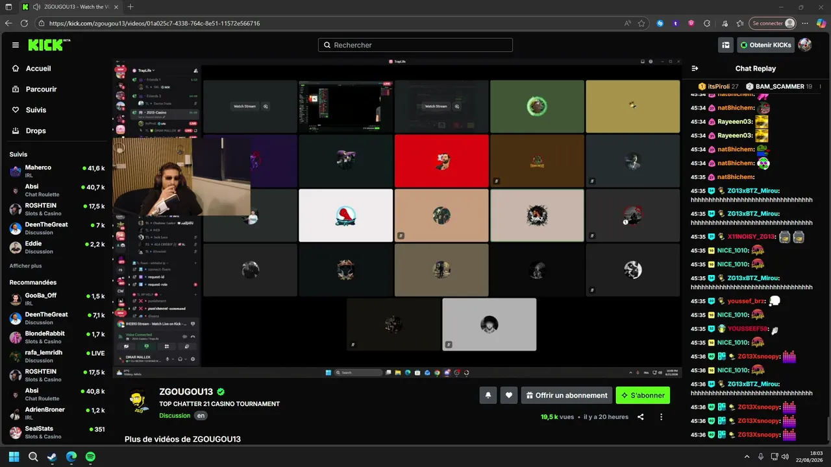
Task: Expand followed channels with Afficher plus
Action: pos(25,266)
